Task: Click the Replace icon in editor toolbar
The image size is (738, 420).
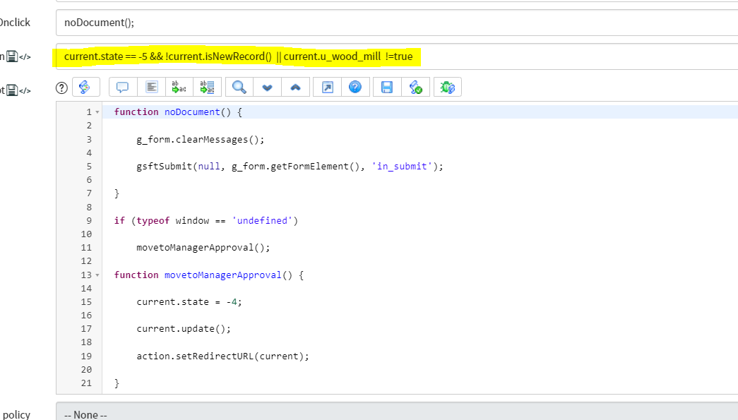Action: tap(179, 87)
